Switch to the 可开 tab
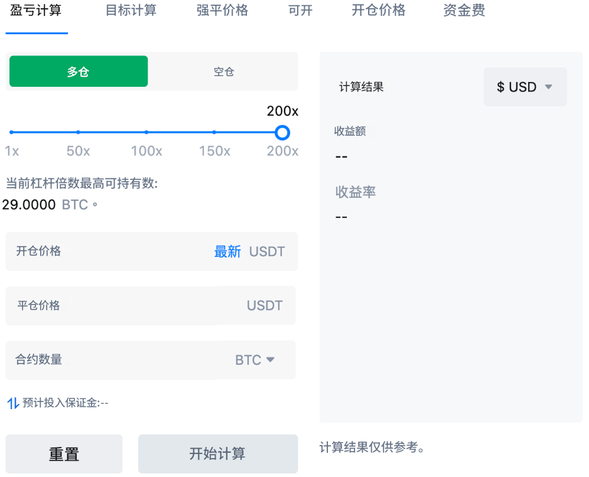Viewport: 589px width, 477px height. pos(300,11)
